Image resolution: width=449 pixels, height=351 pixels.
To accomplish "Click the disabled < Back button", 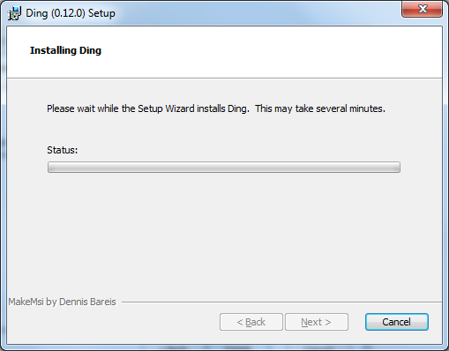I will (x=251, y=322).
